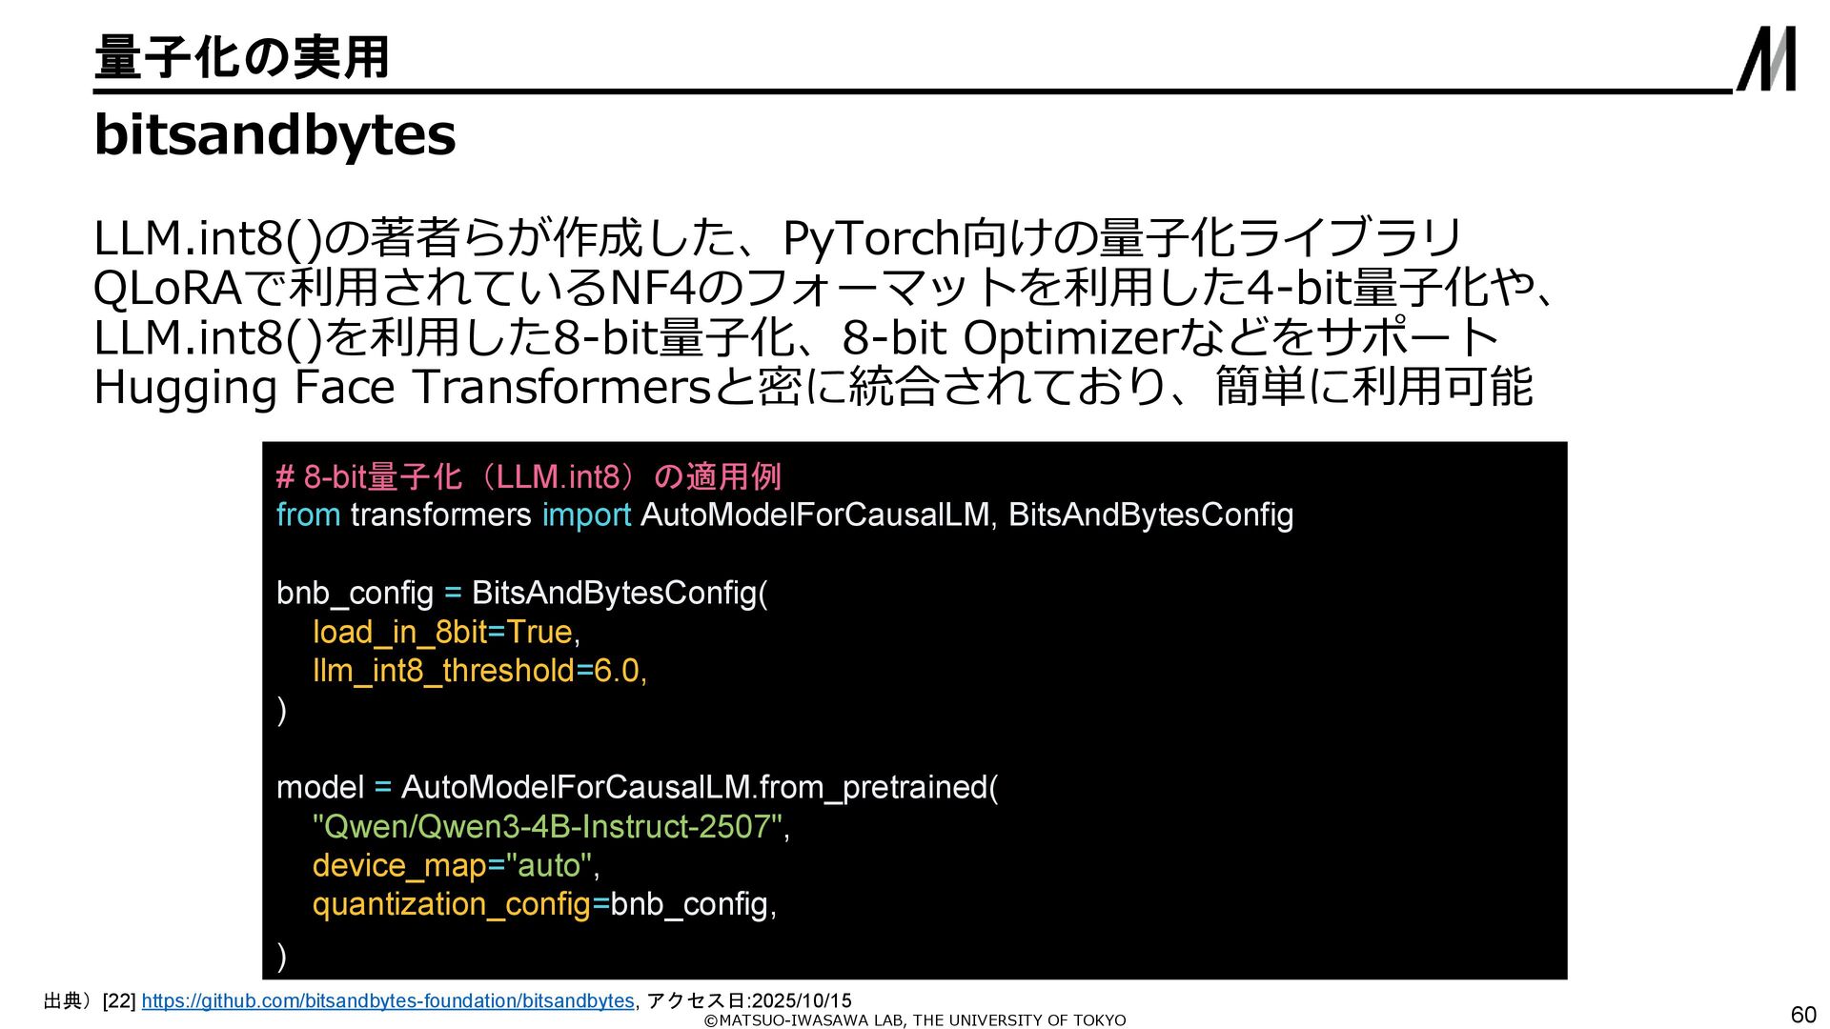Click the Qwen/Qwen3-4B-Instruct-2507 model string
The image size is (1830, 1029).
point(548,827)
